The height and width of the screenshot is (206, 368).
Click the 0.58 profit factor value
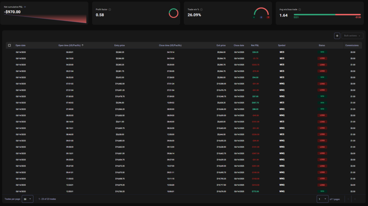(100, 15)
